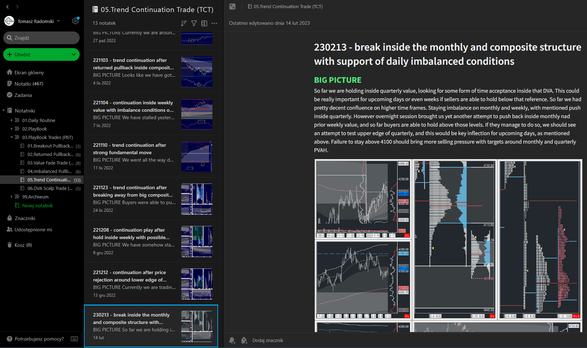Click the add tag icon
The image size is (587, 348).
point(244,340)
